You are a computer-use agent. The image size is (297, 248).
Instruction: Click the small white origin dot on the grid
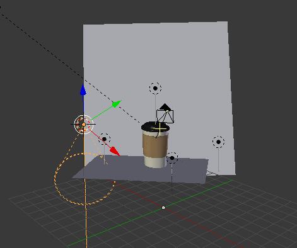pos(163,208)
